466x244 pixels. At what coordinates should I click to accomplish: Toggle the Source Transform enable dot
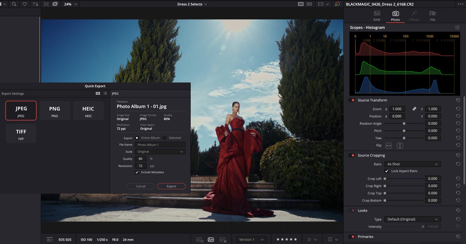[353, 100]
